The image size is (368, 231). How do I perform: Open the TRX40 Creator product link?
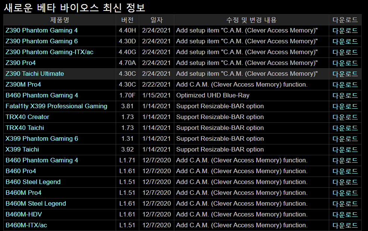27,117
